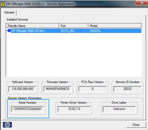Click the CN547A model cell

[95, 31]
